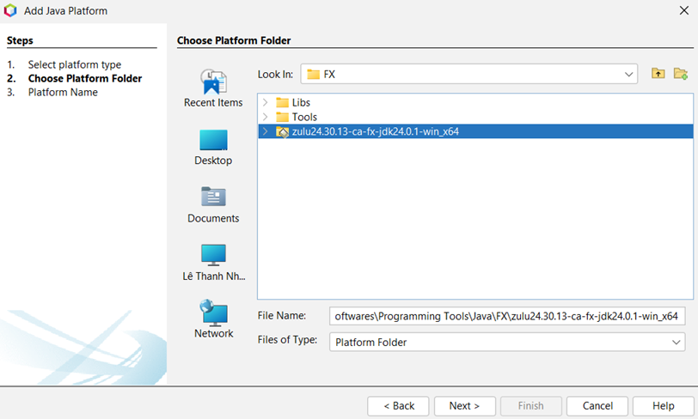Click 'Choose Platform Folder' panel heading
Screen dimensions: 698x419
pyautogui.click(x=234, y=40)
